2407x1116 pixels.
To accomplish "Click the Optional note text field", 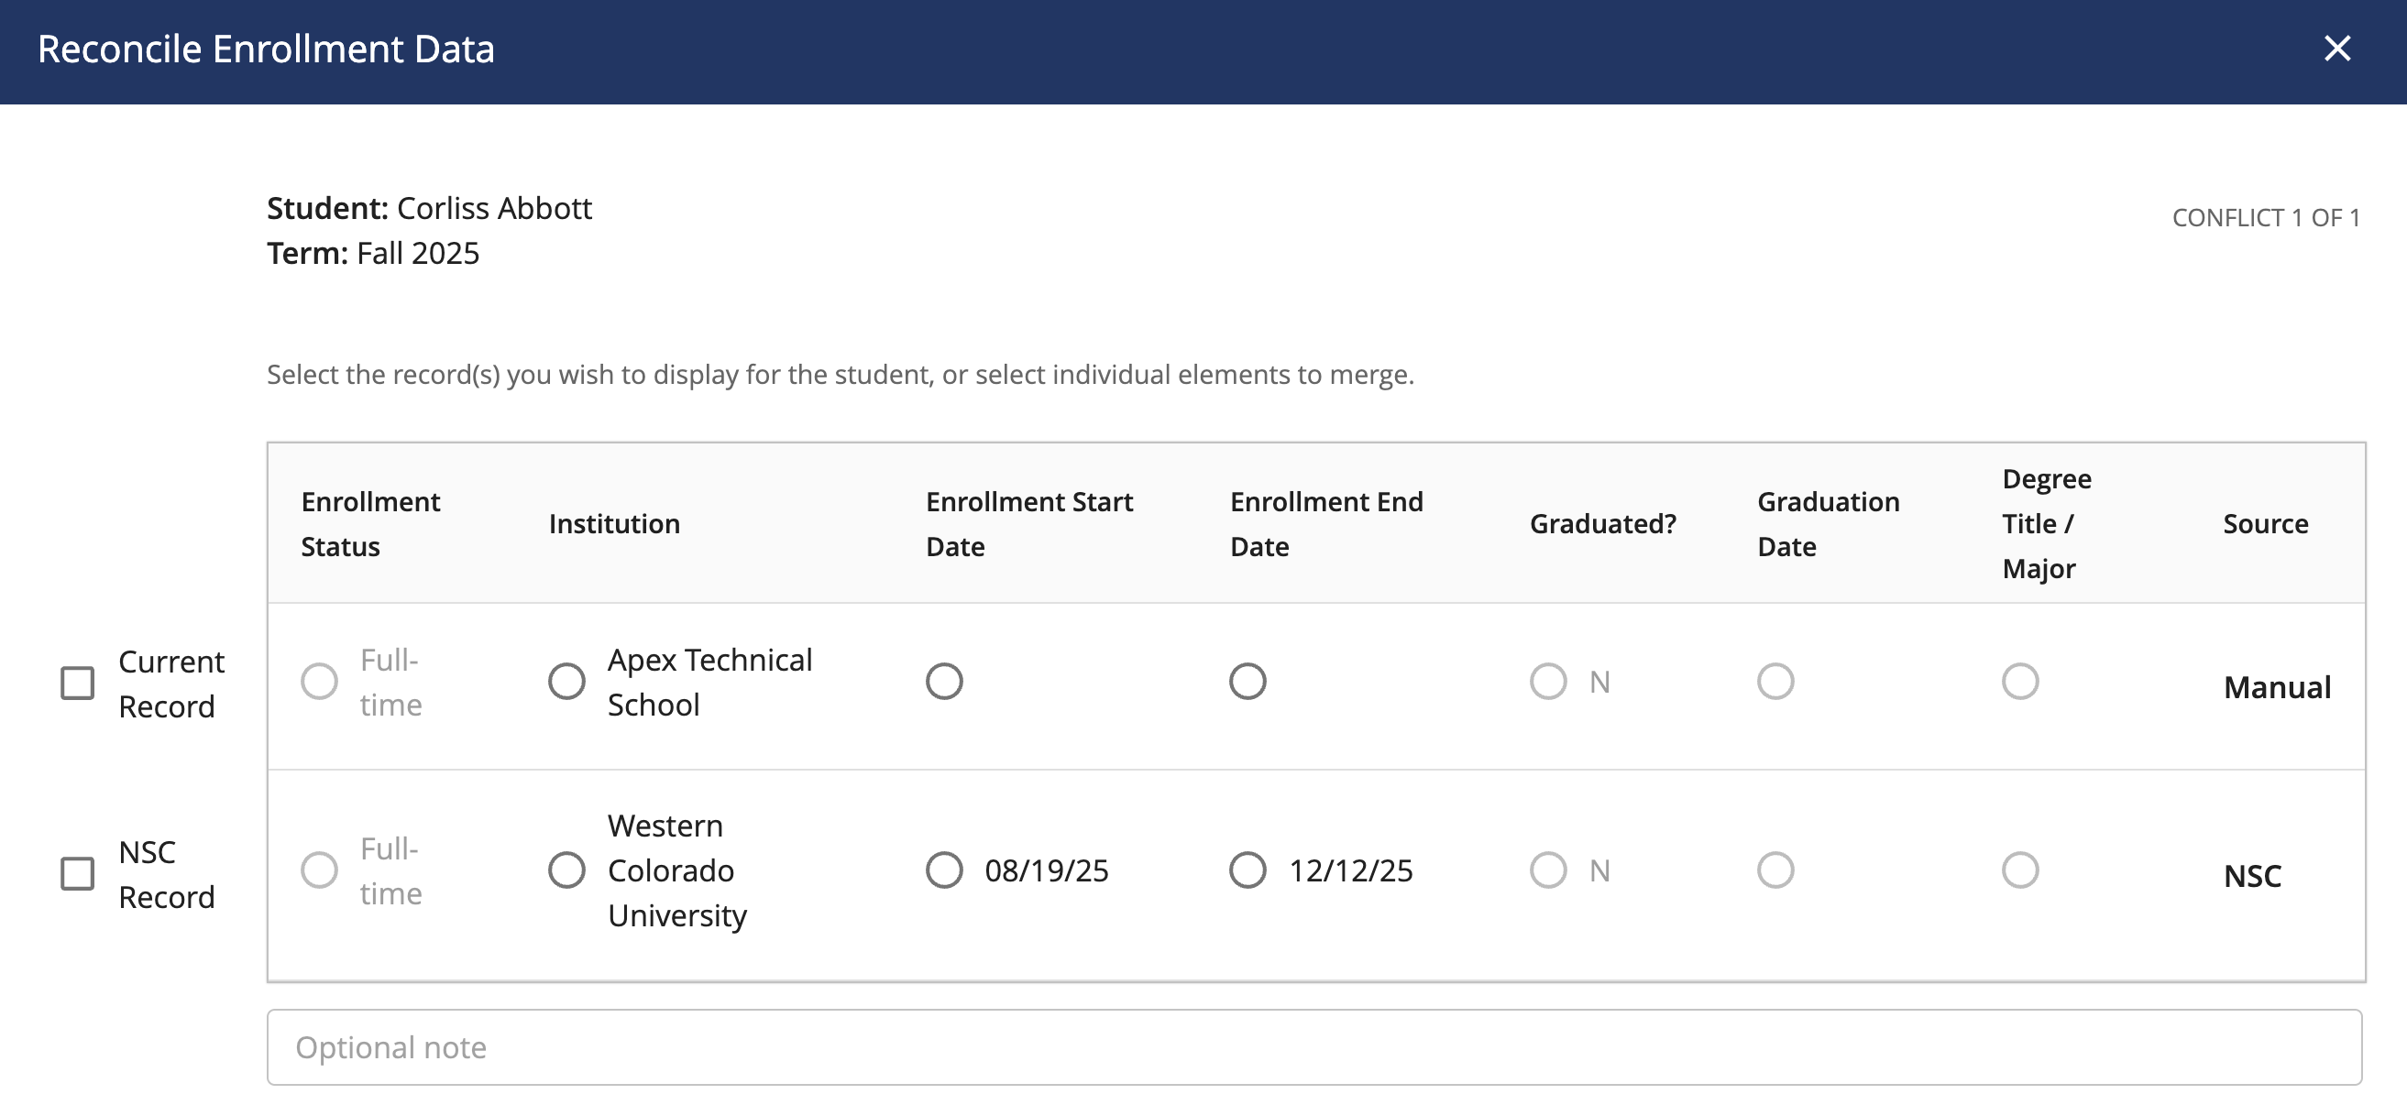I will coord(1313,1047).
